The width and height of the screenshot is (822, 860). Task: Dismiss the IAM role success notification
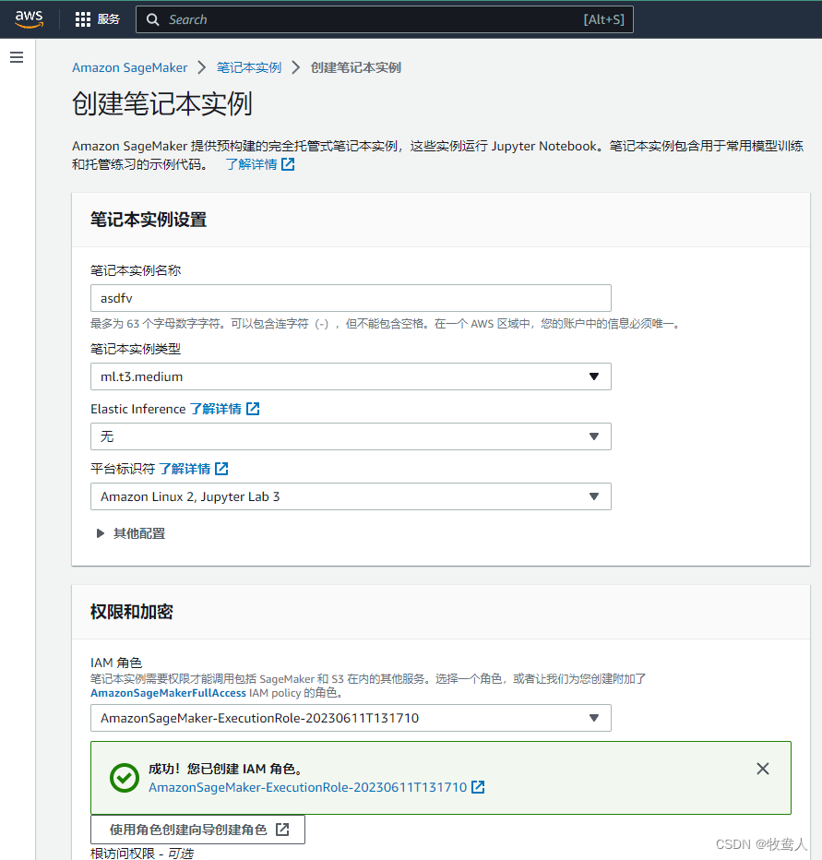(762, 769)
